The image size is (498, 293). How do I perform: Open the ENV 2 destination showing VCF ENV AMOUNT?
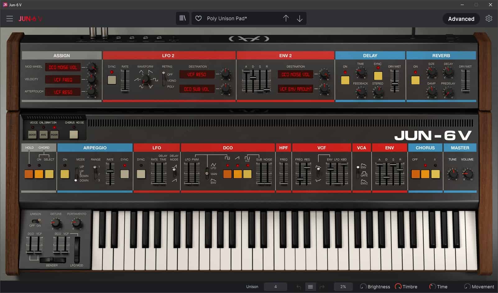(x=295, y=89)
